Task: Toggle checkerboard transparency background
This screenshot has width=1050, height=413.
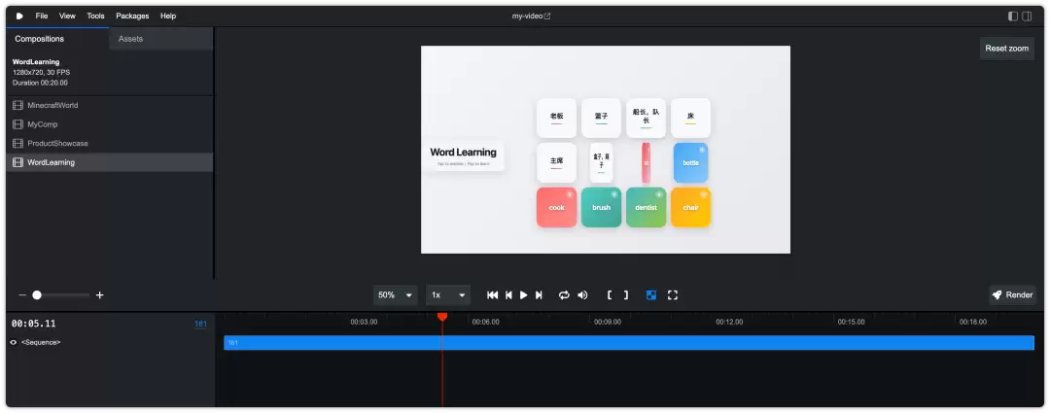Action: click(650, 295)
